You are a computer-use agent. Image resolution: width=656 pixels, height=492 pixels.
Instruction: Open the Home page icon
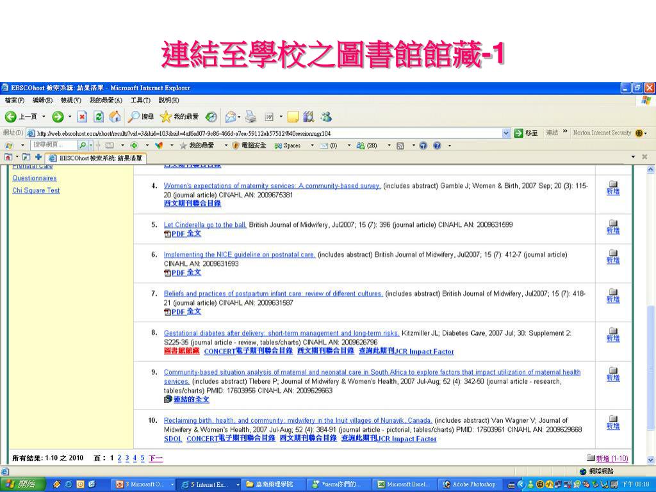click(x=115, y=117)
